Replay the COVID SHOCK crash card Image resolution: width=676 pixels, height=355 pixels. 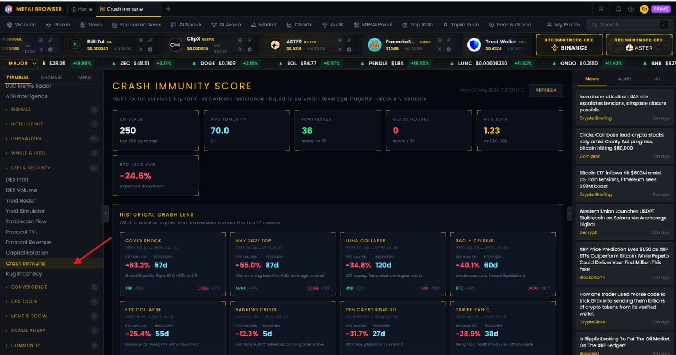173,264
